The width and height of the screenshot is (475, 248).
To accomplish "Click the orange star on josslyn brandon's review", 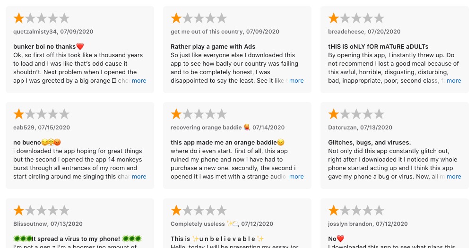I will pyautogui.click(x=334, y=210).
